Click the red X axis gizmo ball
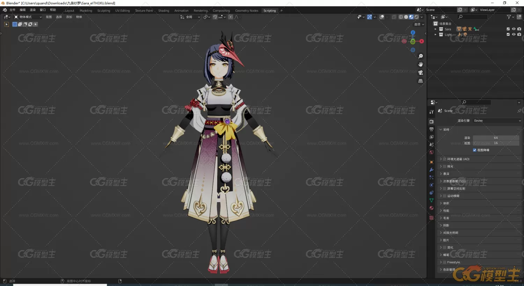The image size is (524, 286). point(422,41)
